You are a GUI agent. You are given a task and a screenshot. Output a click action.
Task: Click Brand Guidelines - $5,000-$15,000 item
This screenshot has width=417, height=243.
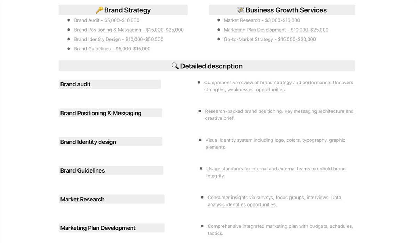coord(112,49)
